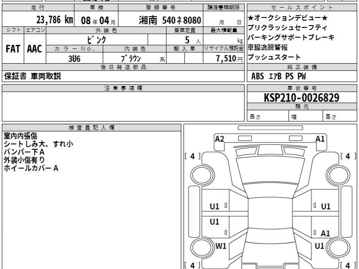Click the ホイールカバーA note
This screenshot has height=269, width=359.
tap(31, 168)
